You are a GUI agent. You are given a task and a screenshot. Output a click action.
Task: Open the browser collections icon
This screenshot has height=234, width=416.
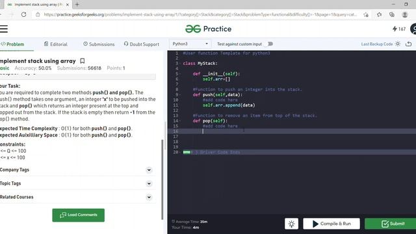pos(392,14)
